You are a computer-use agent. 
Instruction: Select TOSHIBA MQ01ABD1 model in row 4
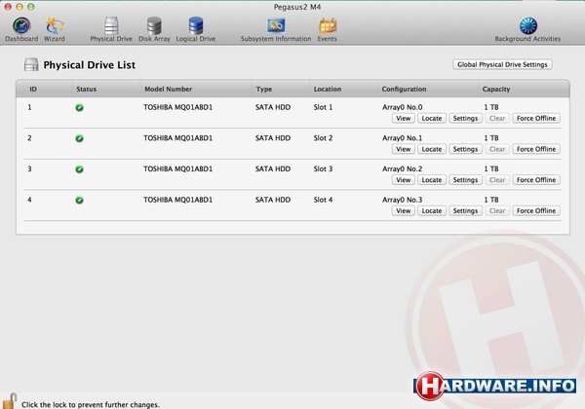[178, 200]
